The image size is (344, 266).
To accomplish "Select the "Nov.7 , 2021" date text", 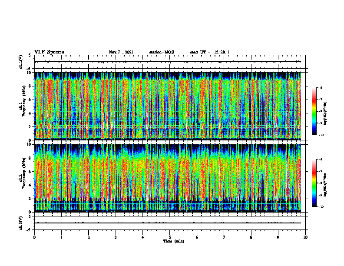I will click(121, 52).
